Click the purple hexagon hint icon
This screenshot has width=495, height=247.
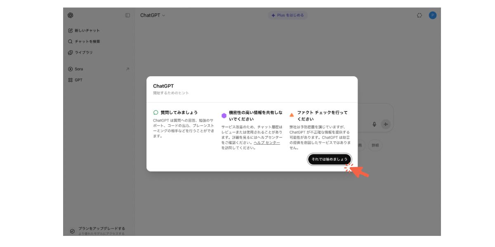(x=224, y=116)
